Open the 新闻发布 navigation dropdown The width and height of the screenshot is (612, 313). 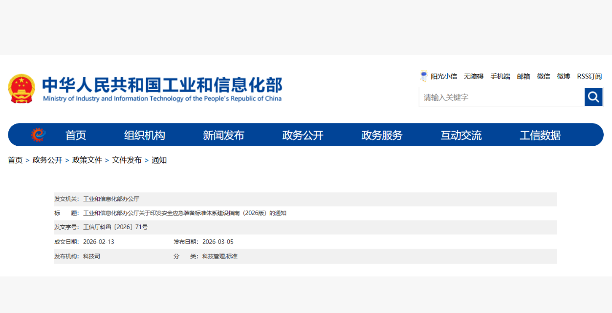[223, 135]
